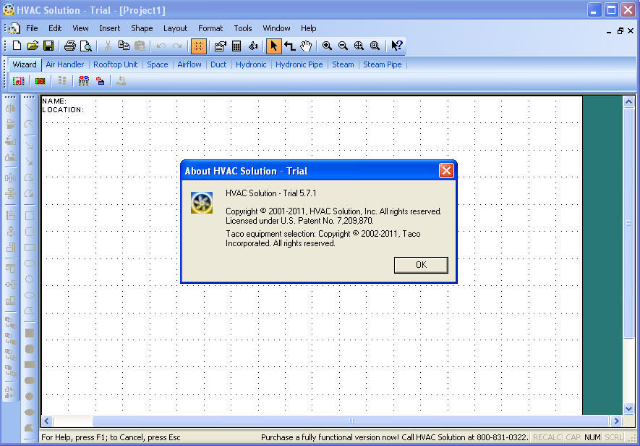Open the Window menu
Screen dimensions: 640x446
(x=276, y=28)
